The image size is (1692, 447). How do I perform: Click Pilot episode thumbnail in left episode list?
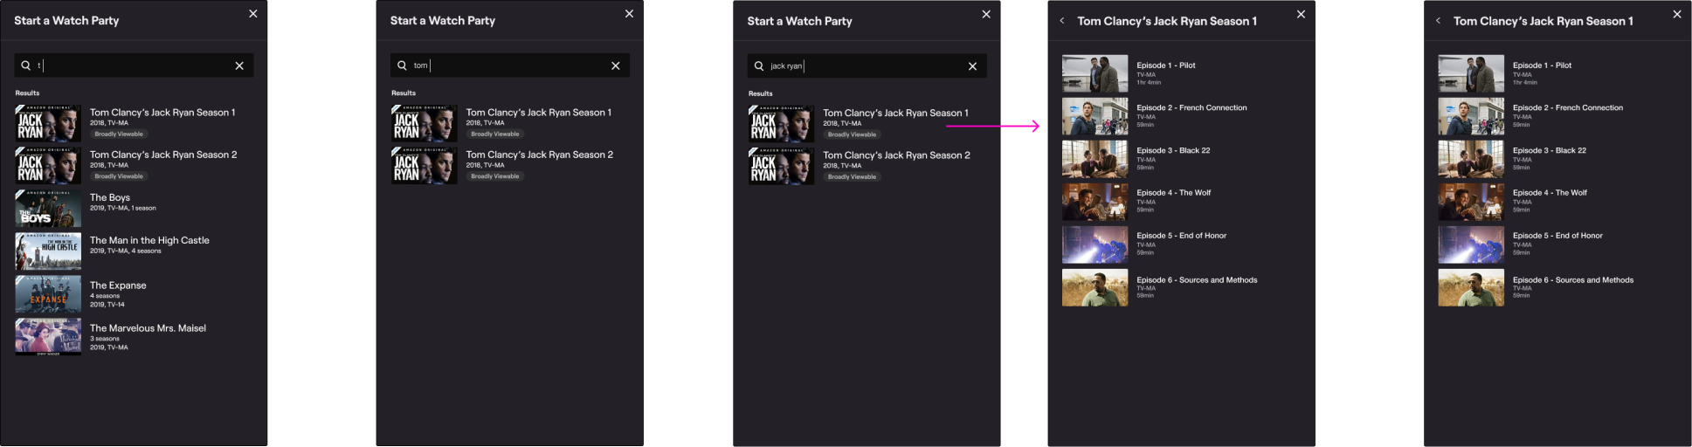coord(1095,74)
